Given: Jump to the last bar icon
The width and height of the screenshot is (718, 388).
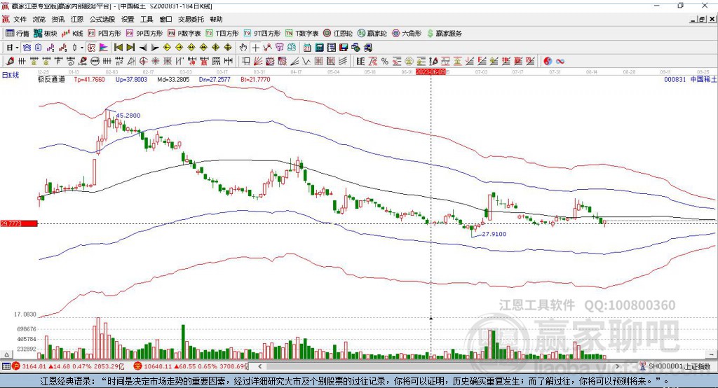Looking at the screenshot, I should coord(130,48).
